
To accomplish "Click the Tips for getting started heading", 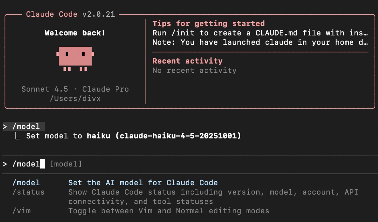I will tap(208, 24).
